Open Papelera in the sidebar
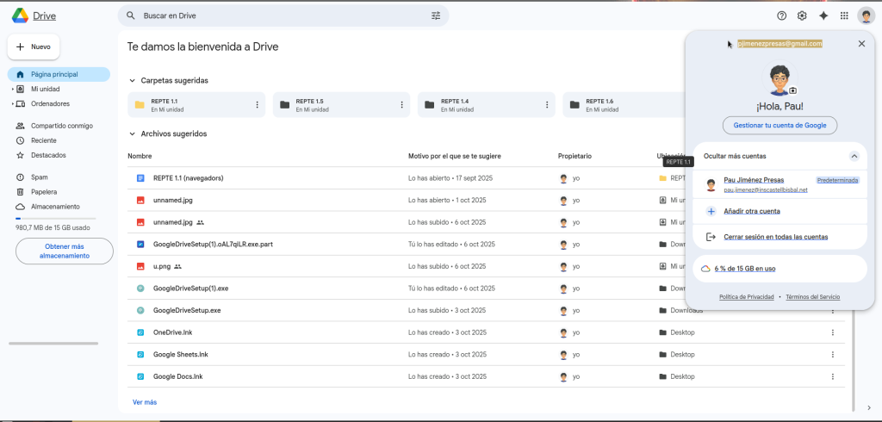This screenshot has height=422, width=882. pyautogui.click(x=44, y=192)
